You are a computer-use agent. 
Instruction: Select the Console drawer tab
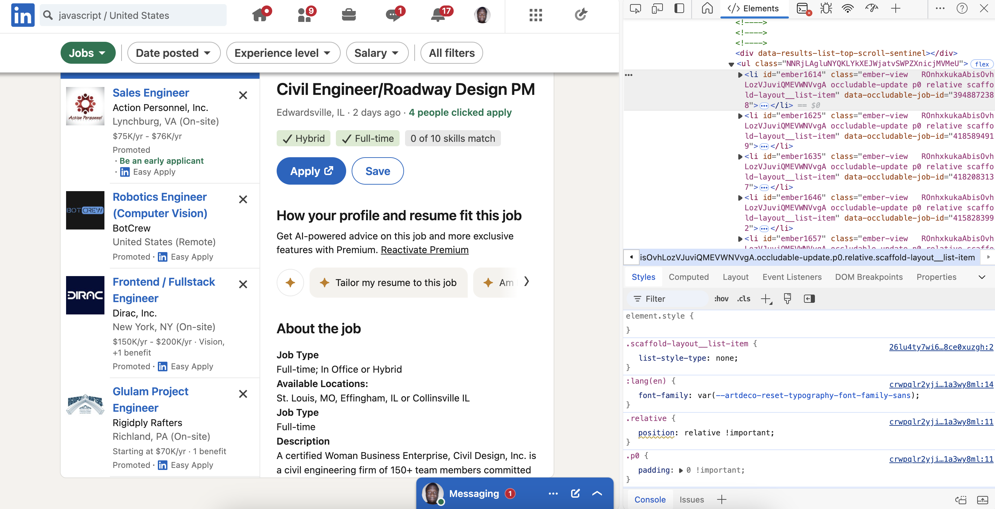click(650, 500)
